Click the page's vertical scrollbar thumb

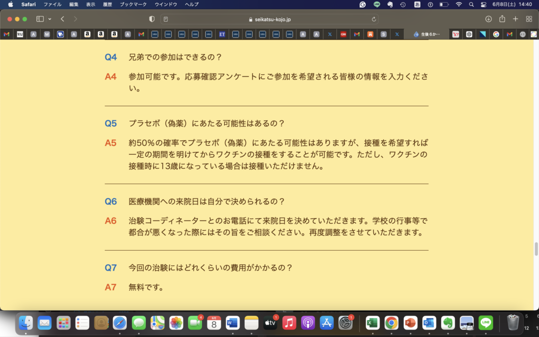point(536,249)
